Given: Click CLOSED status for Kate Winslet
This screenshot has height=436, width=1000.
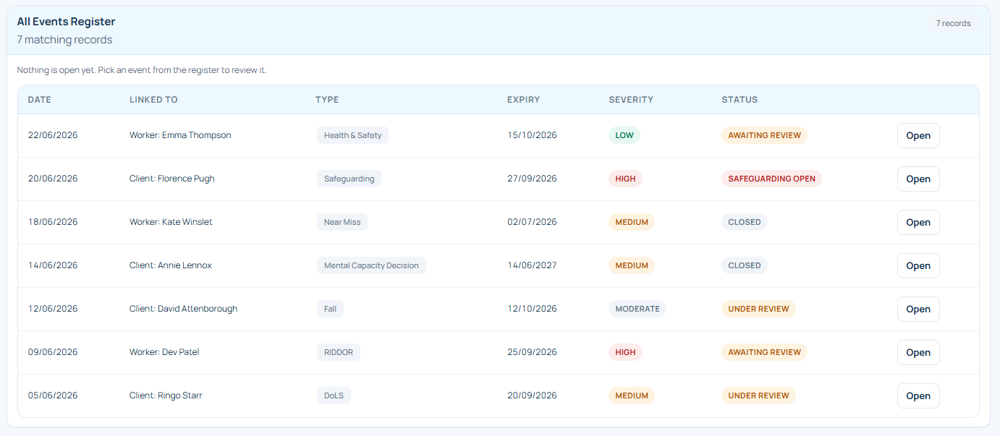Looking at the screenshot, I should coord(745,222).
